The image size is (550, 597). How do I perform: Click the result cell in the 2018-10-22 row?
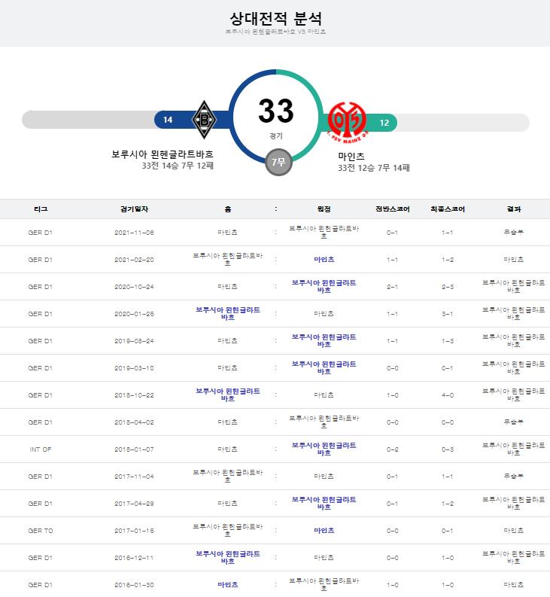[x=514, y=394]
